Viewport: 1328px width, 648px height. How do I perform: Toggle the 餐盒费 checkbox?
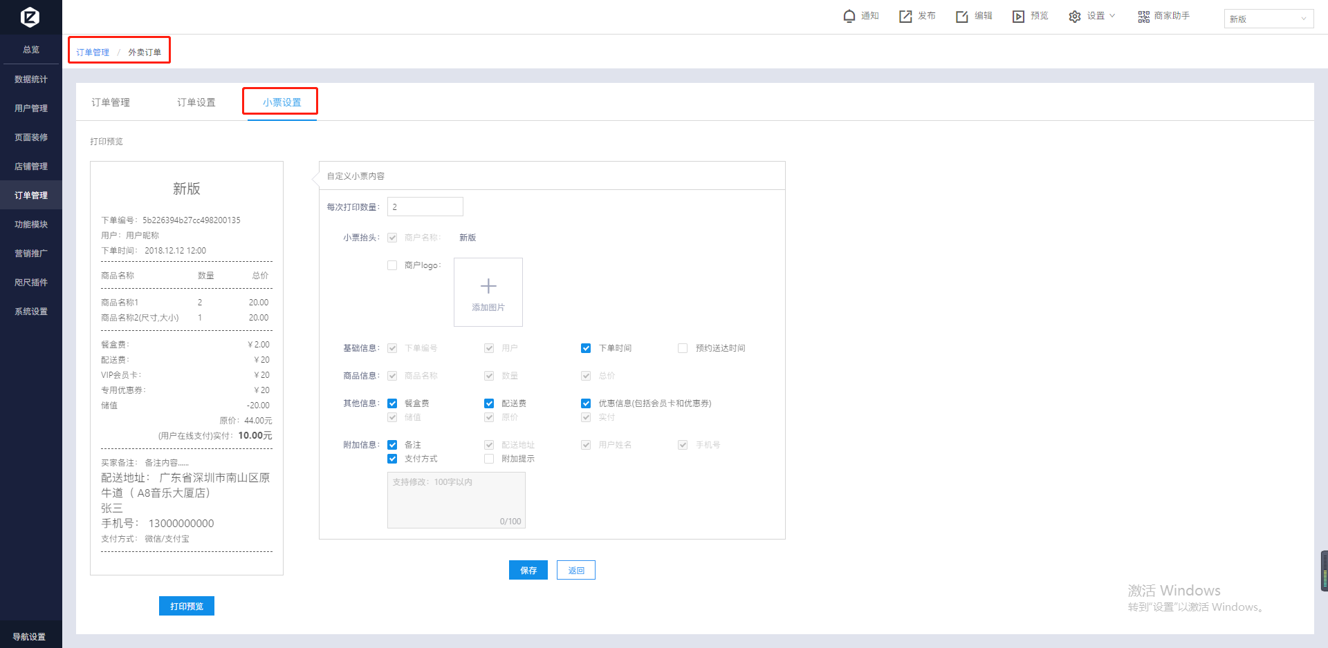coord(392,403)
